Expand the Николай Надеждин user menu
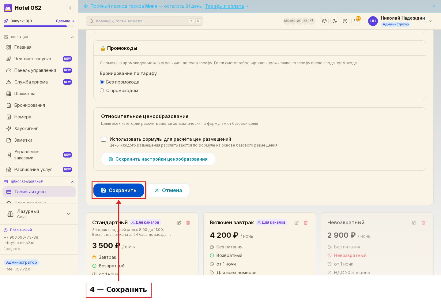 click(x=430, y=21)
